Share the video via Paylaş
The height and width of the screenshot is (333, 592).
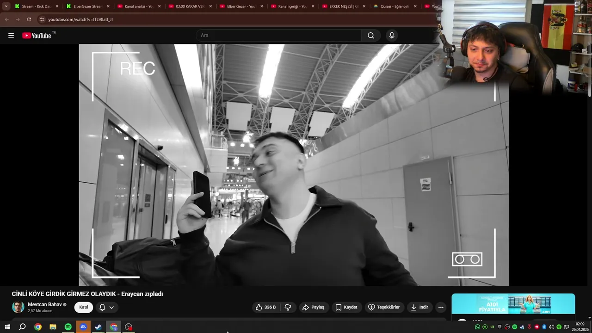(x=313, y=307)
